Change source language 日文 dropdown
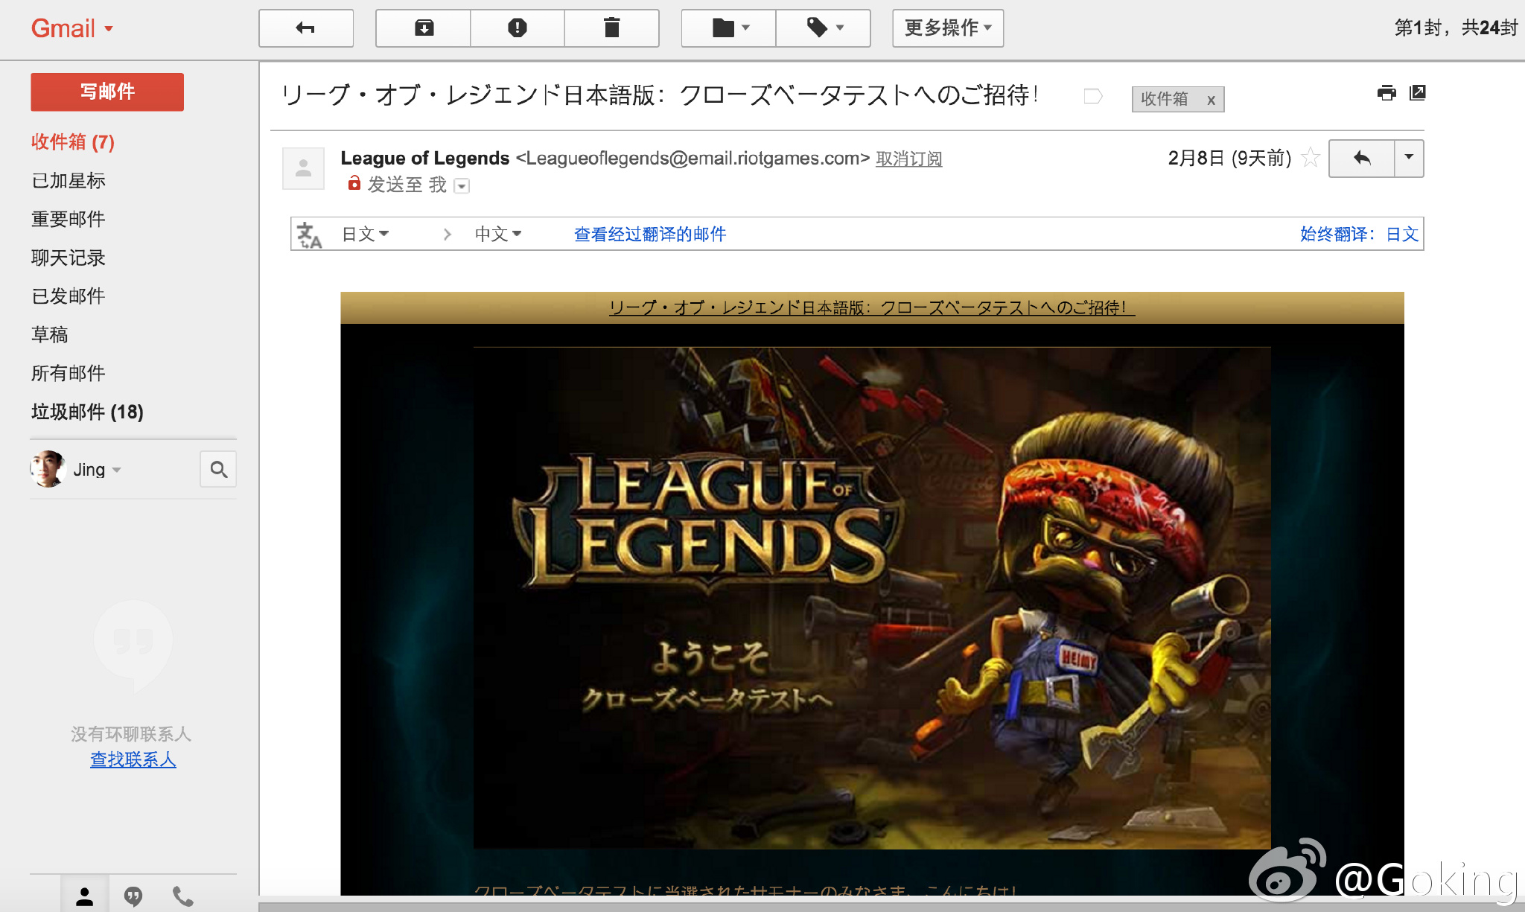This screenshot has height=912, width=1525. click(x=365, y=235)
